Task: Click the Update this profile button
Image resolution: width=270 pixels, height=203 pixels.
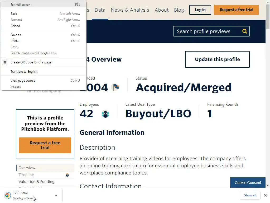Action: click(x=217, y=59)
